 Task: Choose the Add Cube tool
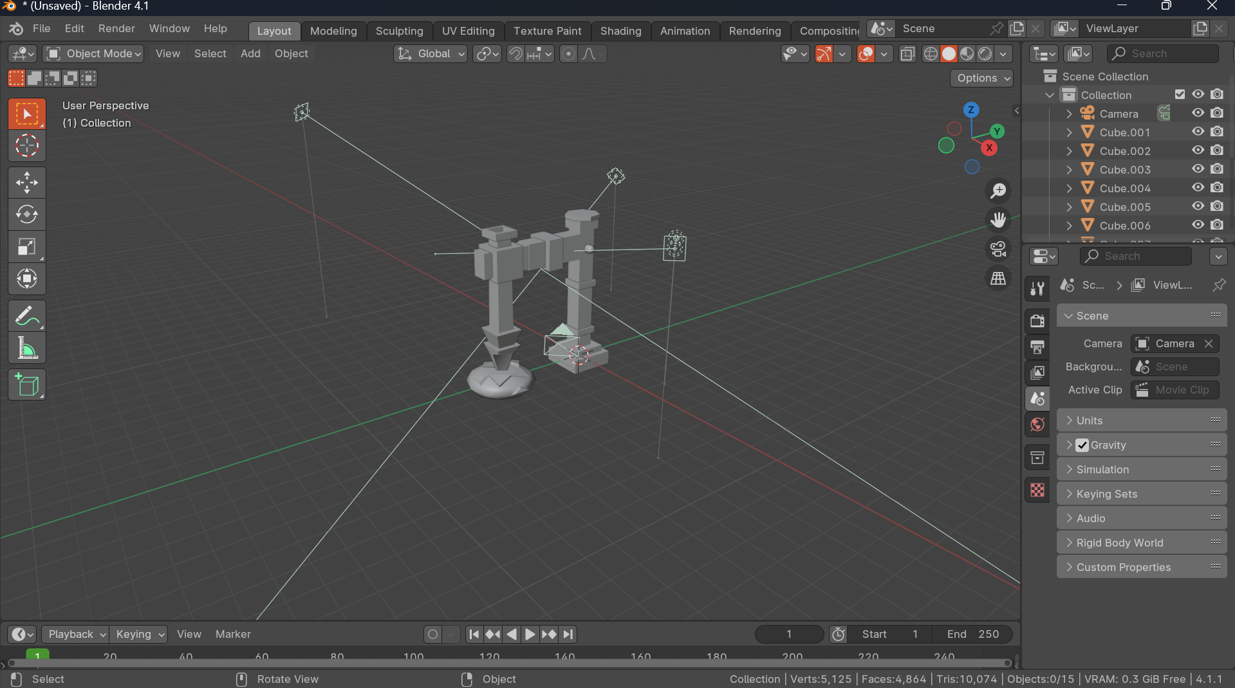(x=26, y=385)
